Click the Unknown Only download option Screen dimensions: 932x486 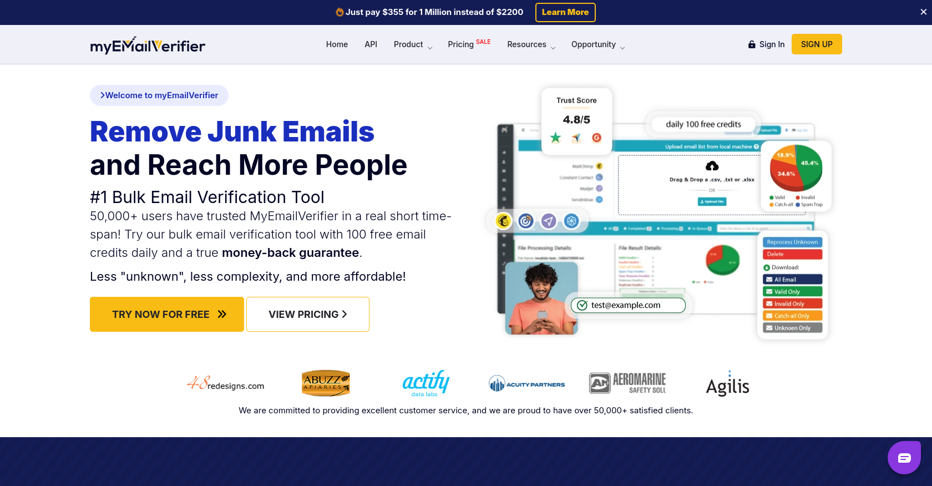pyautogui.click(x=792, y=328)
